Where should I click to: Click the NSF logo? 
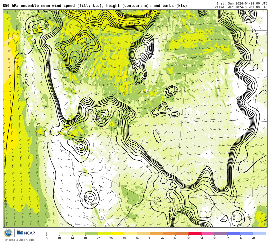[x=8, y=233]
